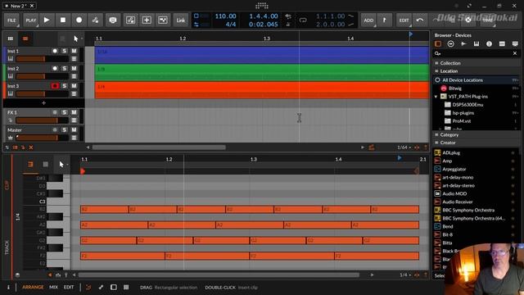This screenshot has width=524, height=295.
Task: Disarm record on Inst 3 track
Action: pyautogui.click(x=55, y=86)
